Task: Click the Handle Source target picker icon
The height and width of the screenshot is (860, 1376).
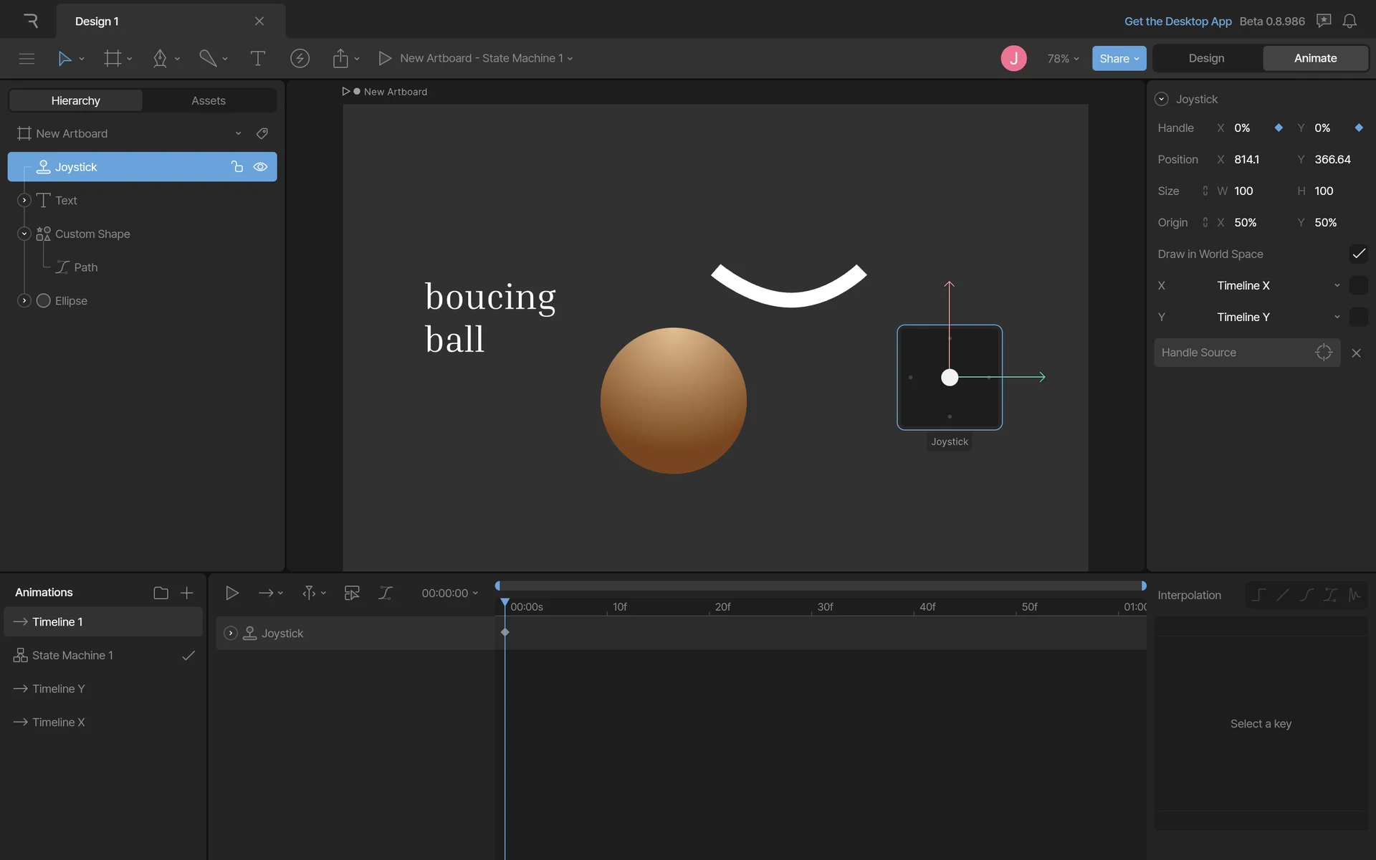Action: [x=1323, y=353]
